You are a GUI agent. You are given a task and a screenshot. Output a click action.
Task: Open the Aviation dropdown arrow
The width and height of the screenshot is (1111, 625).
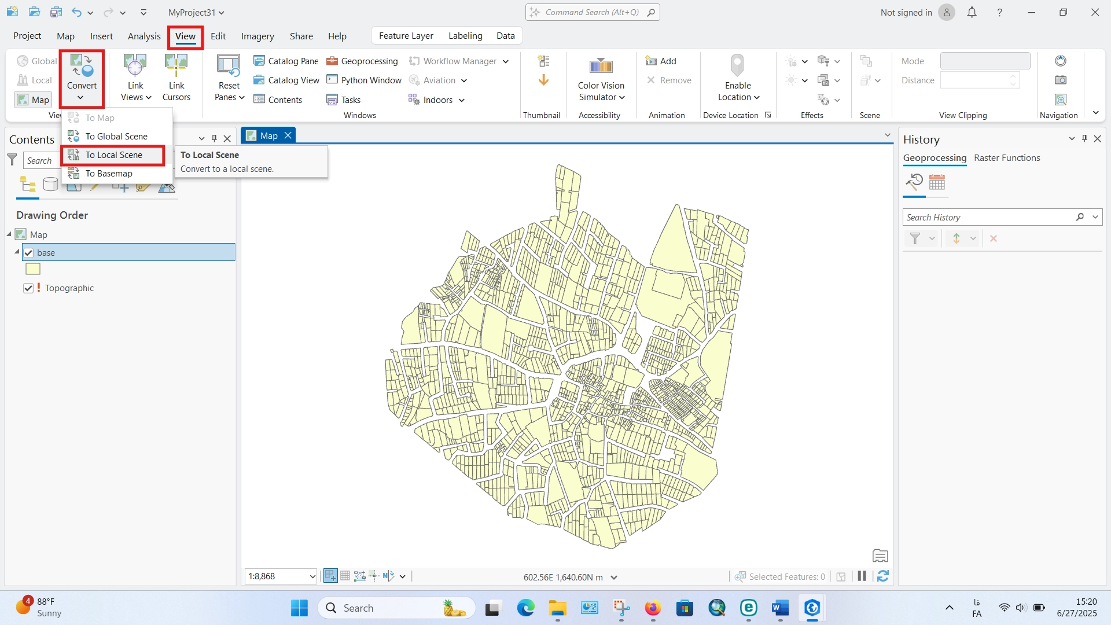tap(464, 81)
